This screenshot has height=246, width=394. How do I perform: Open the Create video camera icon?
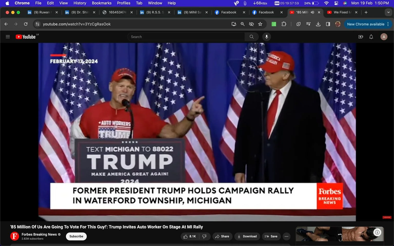pyautogui.click(x=361, y=37)
